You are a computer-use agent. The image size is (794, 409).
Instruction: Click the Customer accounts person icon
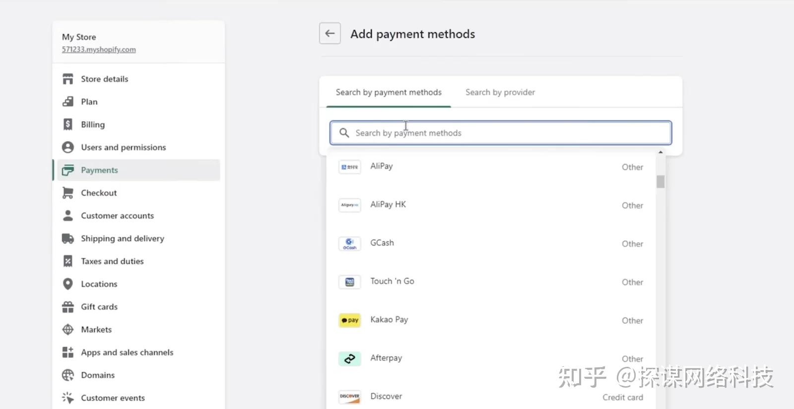(x=68, y=216)
